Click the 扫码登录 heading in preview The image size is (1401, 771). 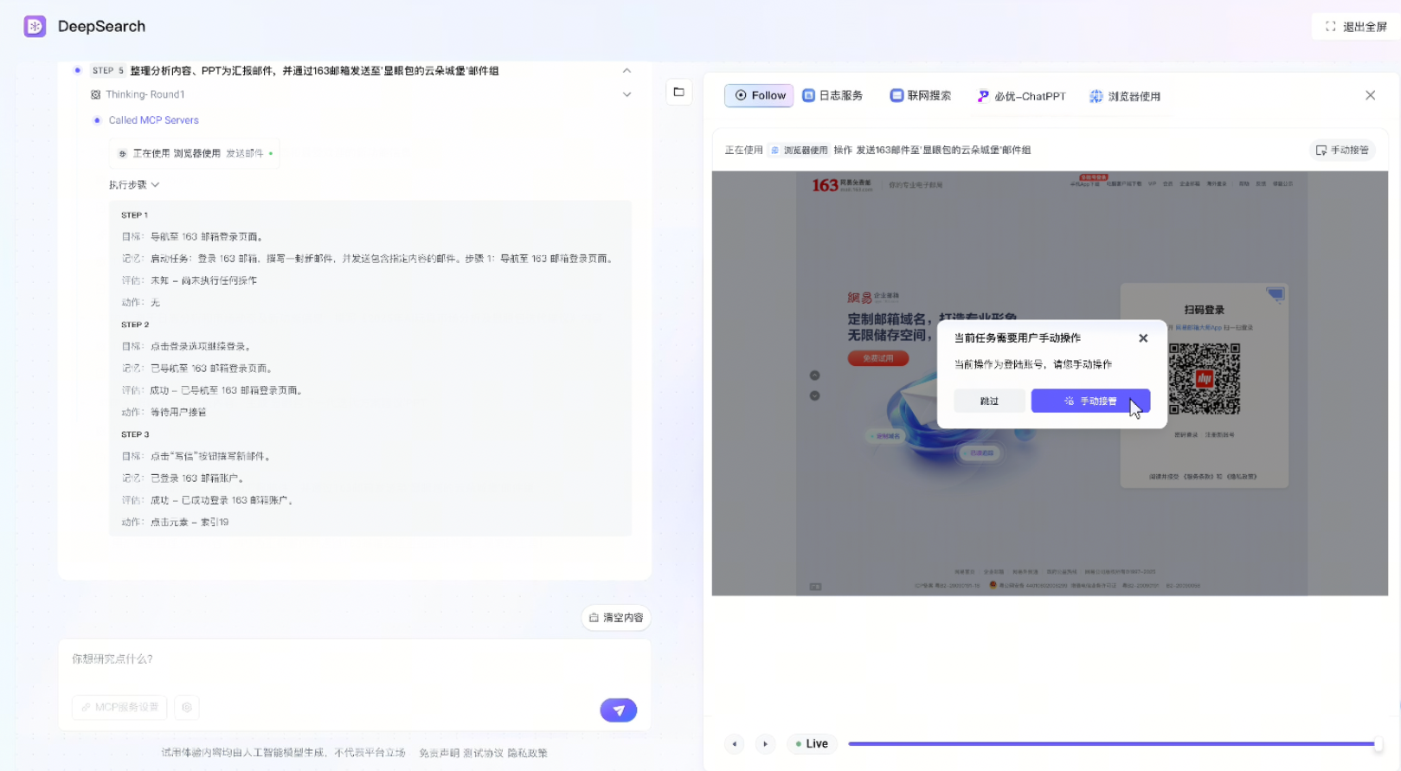(1204, 310)
